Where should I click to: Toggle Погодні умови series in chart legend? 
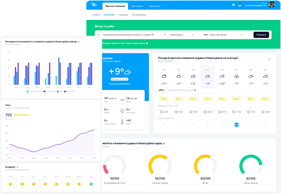50,91
